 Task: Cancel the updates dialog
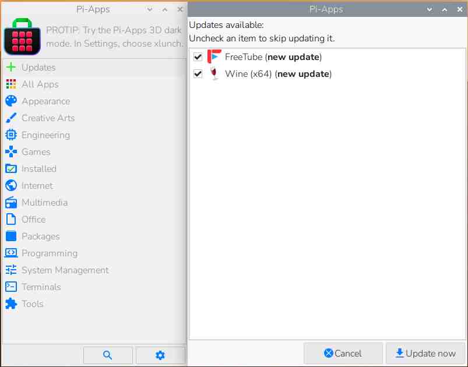point(343,354)
